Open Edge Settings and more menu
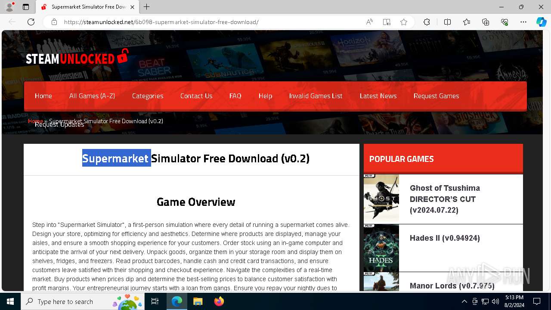Image resolution: width=551 pixels, height=310 pixels. (523, 22)
